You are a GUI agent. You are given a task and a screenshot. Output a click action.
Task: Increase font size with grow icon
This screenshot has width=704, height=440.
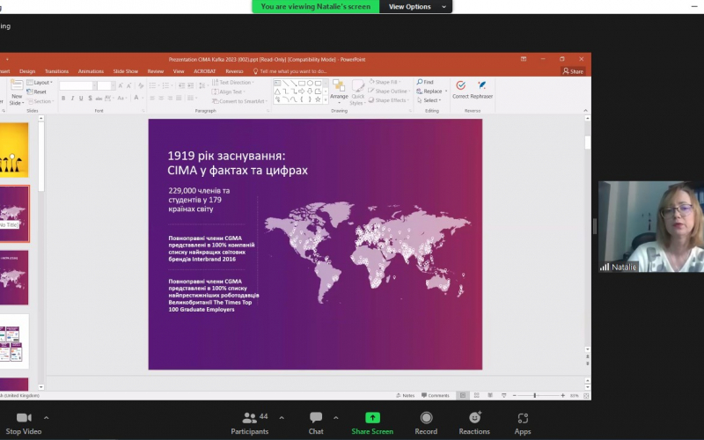(121, 85)
